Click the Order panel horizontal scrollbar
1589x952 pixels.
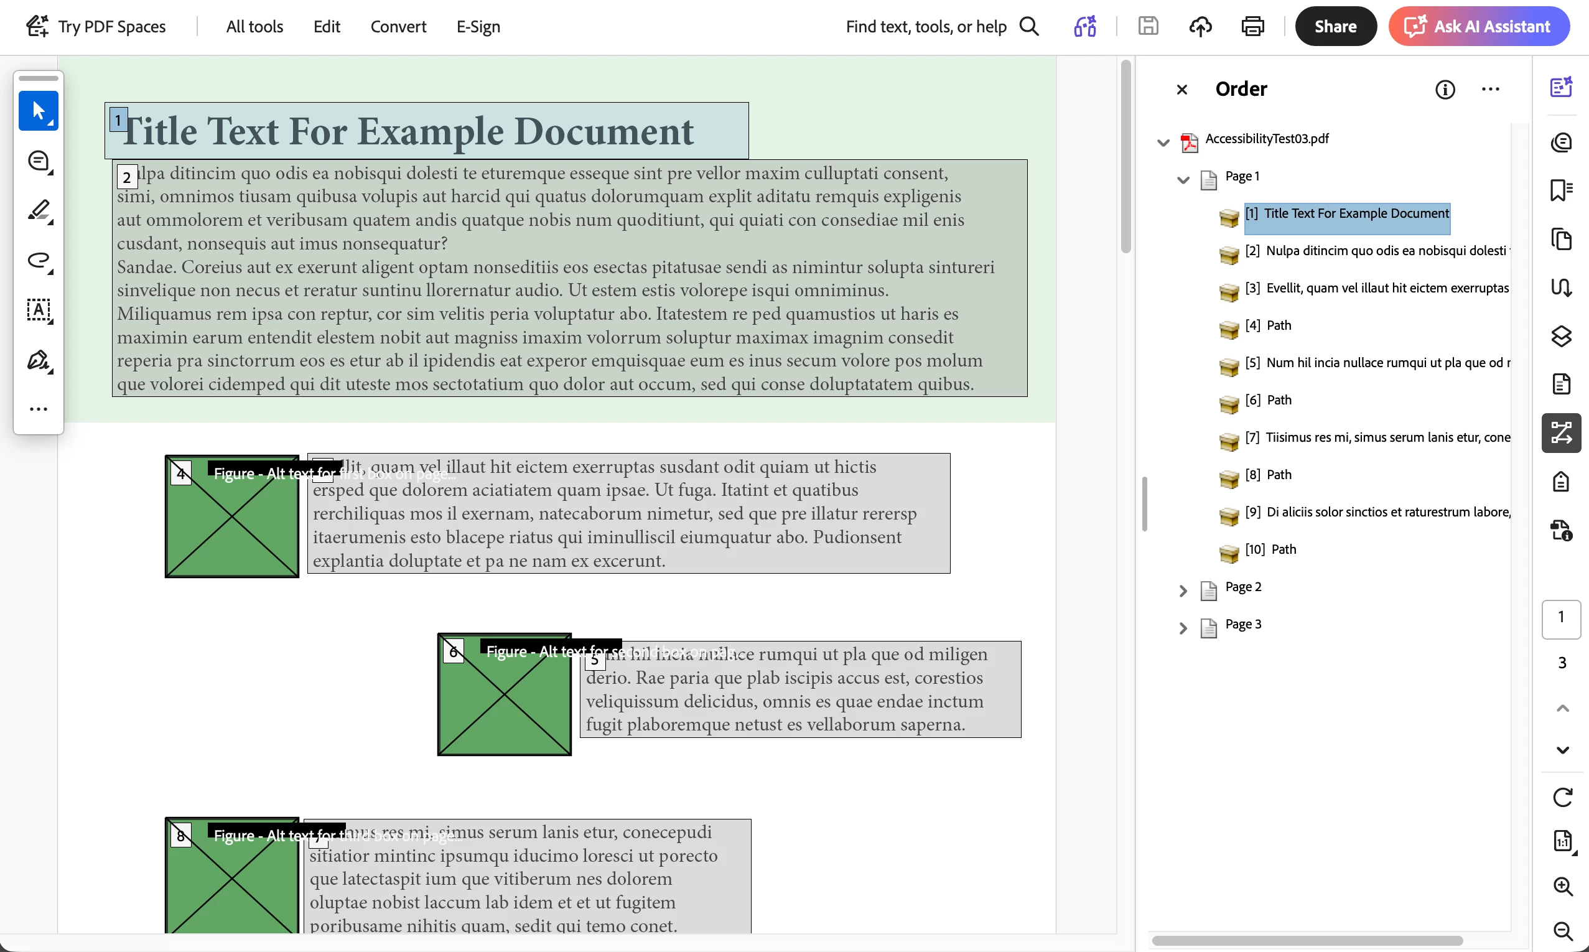(x=1307, y=941)
